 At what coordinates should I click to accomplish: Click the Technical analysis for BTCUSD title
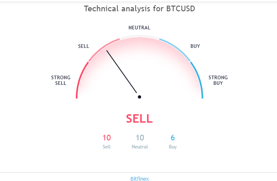tap(140, 8)
